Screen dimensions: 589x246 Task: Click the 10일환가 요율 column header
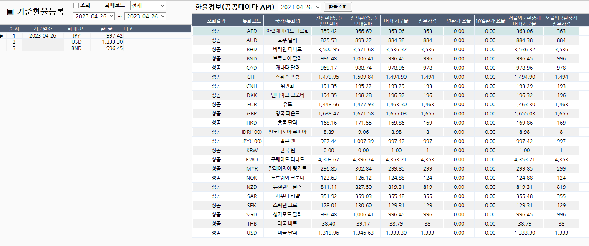tap(490, 20)
